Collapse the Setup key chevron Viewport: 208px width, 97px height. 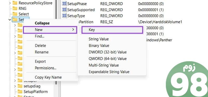pyautogui.click(x=10, y=20)
